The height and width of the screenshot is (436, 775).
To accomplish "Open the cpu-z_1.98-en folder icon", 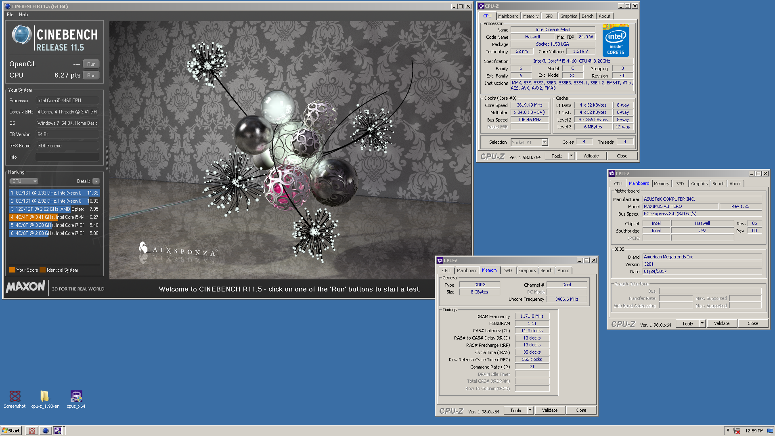I will [x=45, y=399].
